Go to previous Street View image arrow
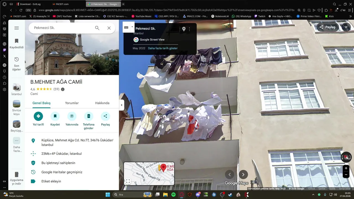Viewport: 354px width, 199px height. click(230, 174)
